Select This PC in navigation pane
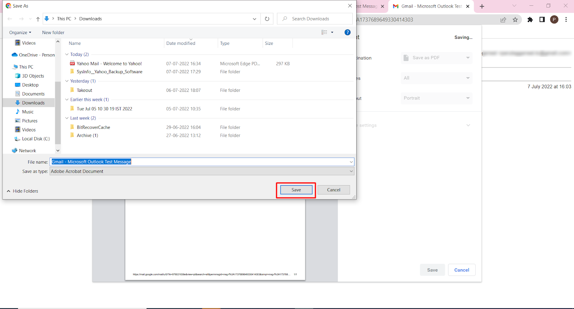Viewport: 574px width, 309px height. click(26, 67)
